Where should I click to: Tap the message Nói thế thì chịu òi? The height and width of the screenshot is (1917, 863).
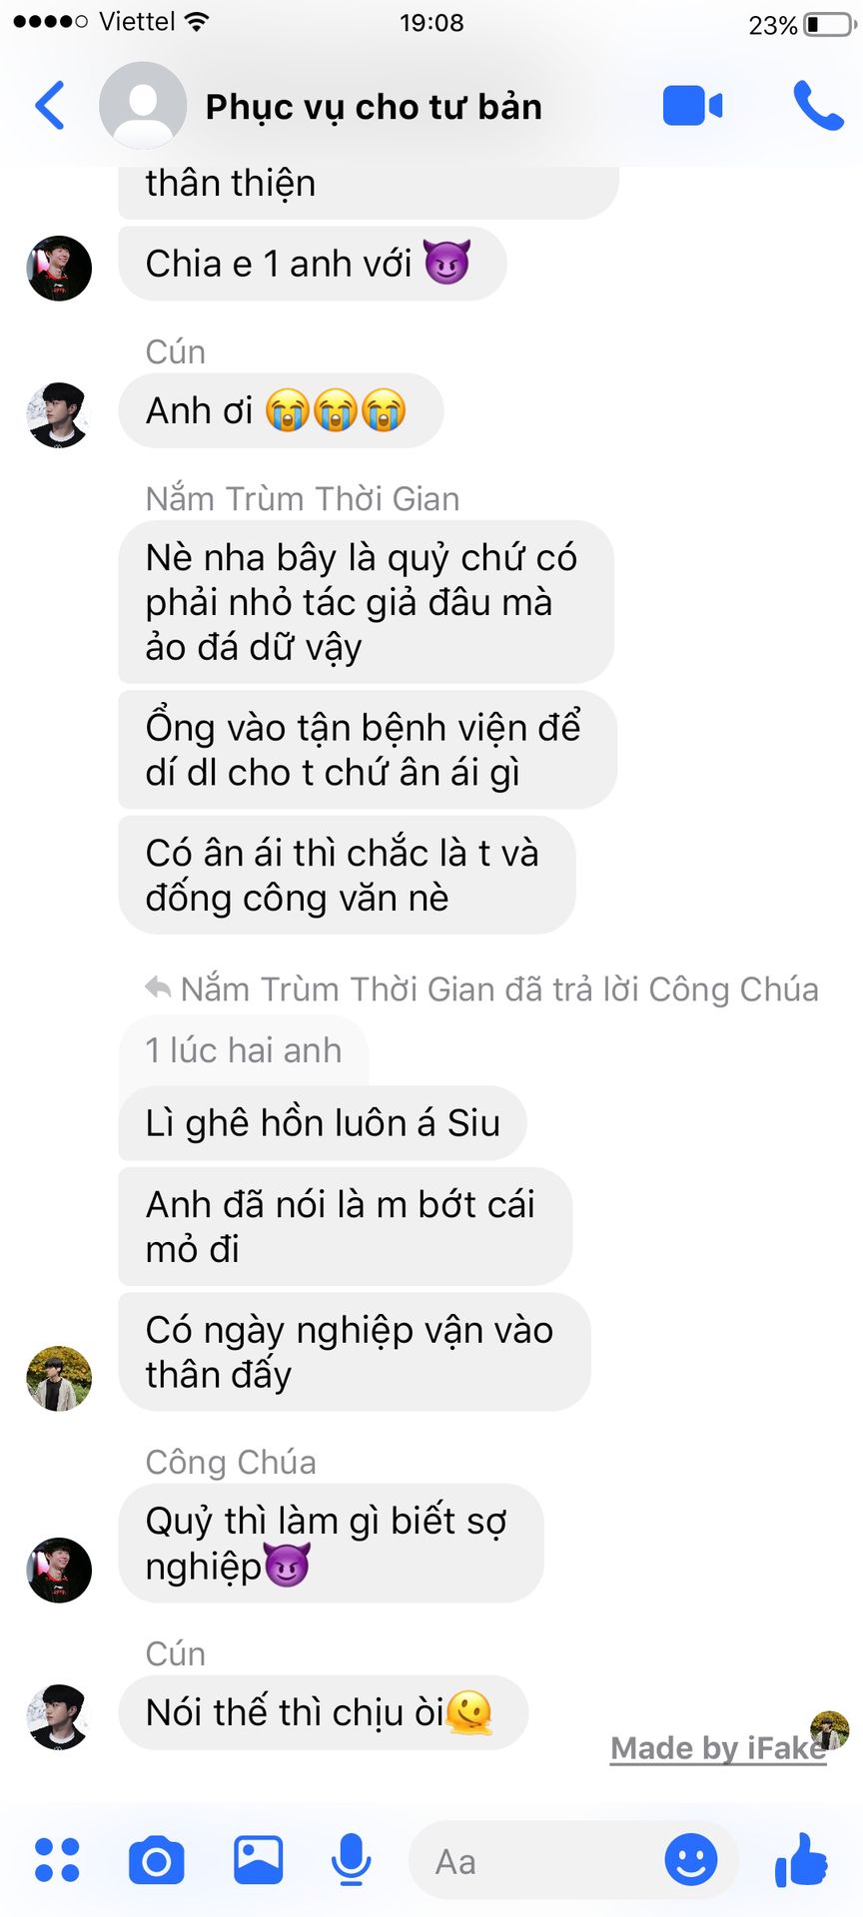coord(323,1712)
